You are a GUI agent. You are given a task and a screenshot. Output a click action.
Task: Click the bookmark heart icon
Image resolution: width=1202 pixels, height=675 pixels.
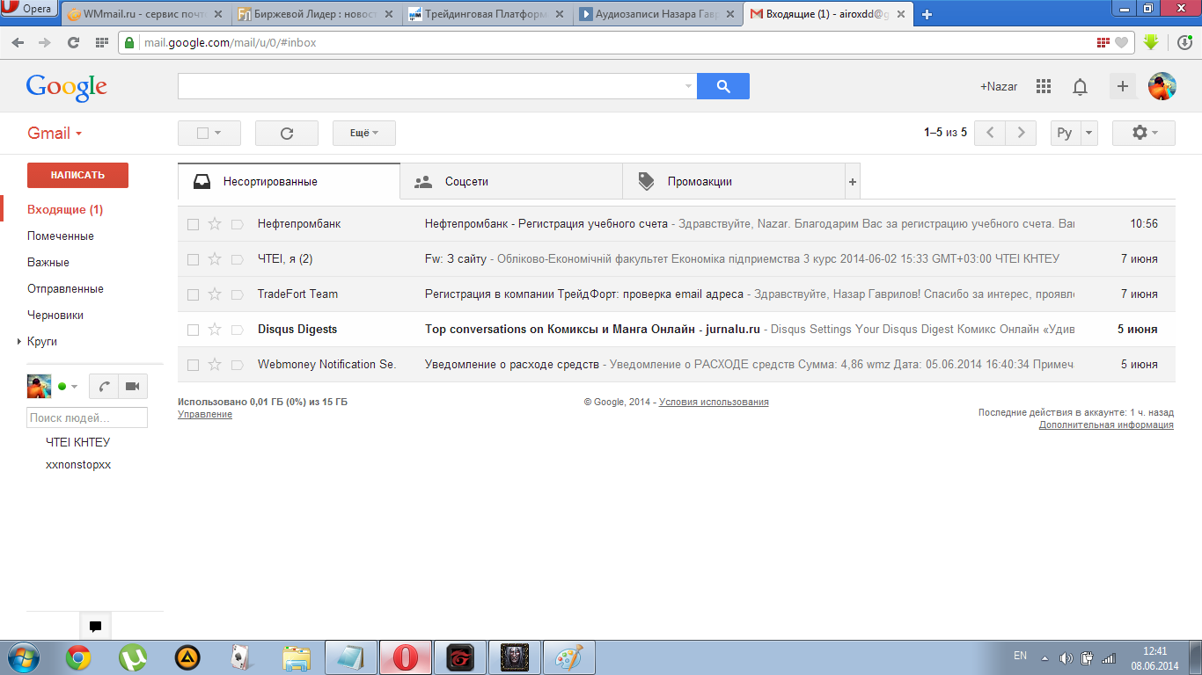point(1121,42)
